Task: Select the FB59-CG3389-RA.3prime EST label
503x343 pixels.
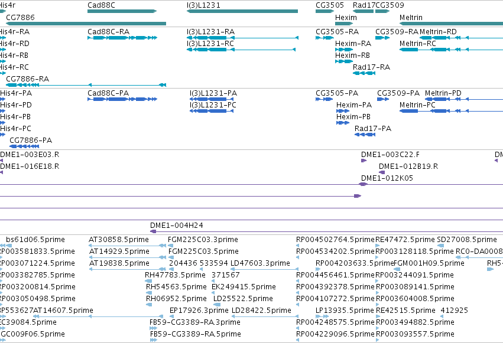Action: (x=195, y=322)
